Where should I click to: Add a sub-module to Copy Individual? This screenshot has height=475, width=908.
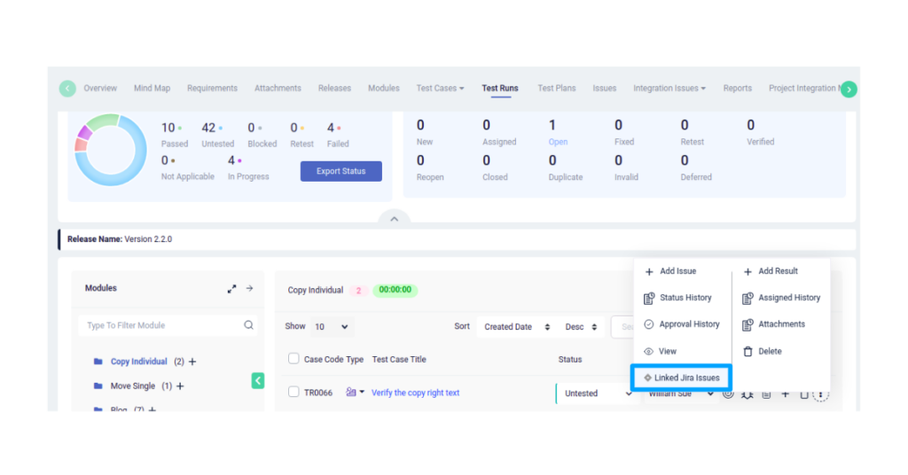(192, 362)
